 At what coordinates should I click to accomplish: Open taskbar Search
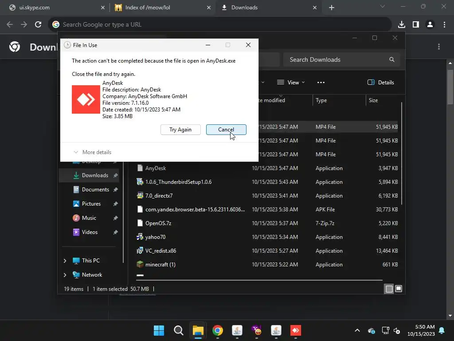tap(178, 330)
